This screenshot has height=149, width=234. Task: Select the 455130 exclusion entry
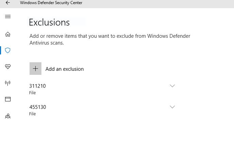click(102, 110)
